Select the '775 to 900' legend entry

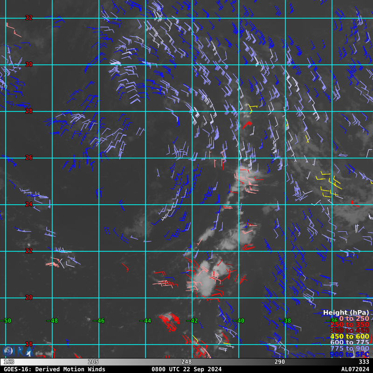point(350,348)
